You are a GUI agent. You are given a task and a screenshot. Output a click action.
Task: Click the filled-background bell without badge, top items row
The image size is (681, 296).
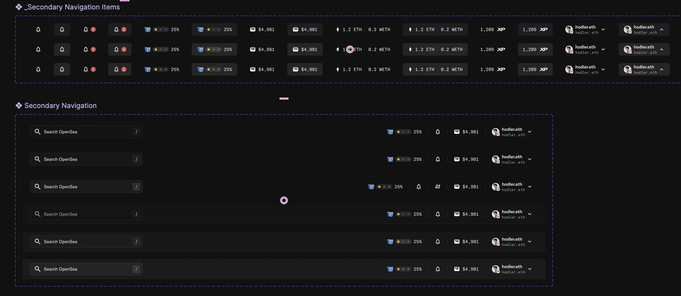coord(62,29)
